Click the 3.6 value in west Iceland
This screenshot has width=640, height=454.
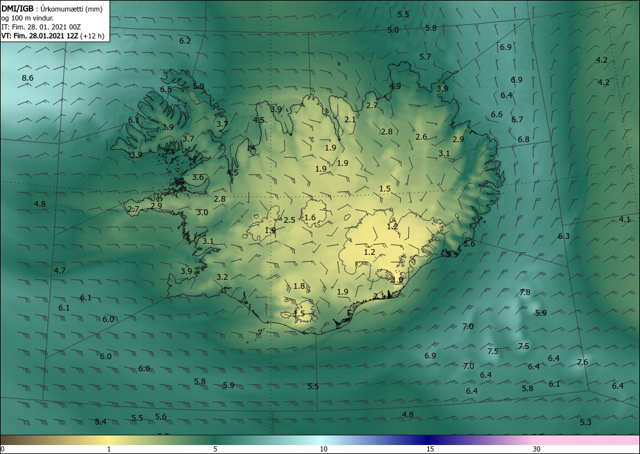click(198, 177)
